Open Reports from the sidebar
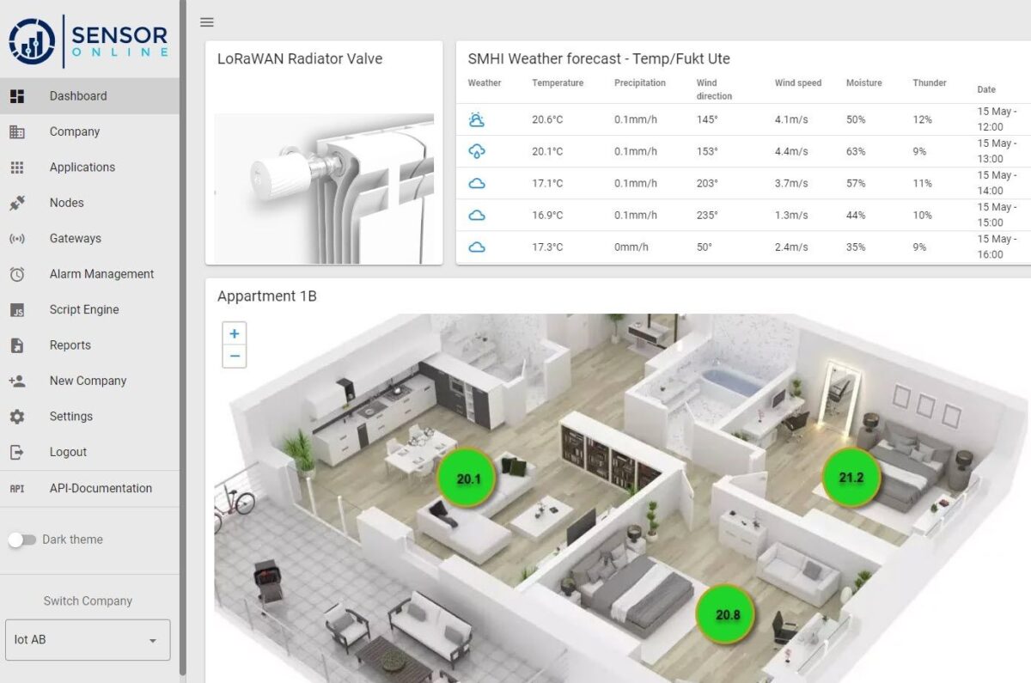Viewport: 1031px width, 683px height. 69,345
